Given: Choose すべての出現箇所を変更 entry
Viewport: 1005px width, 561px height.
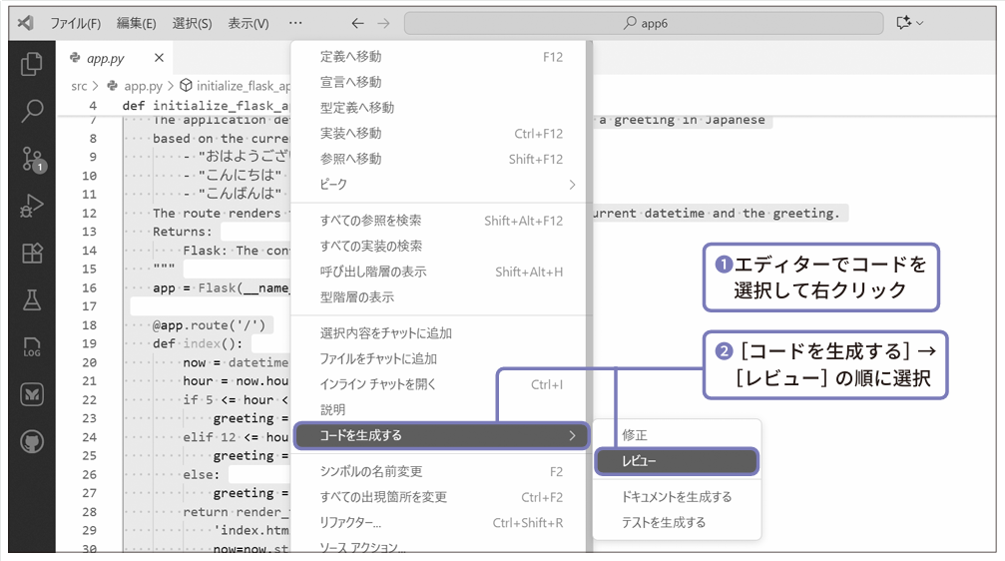Looking at the screenshot, I should [x=441, y=497].
